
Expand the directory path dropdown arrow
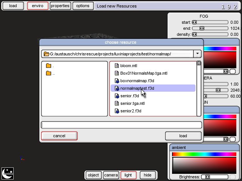click(x=198, y=54)
